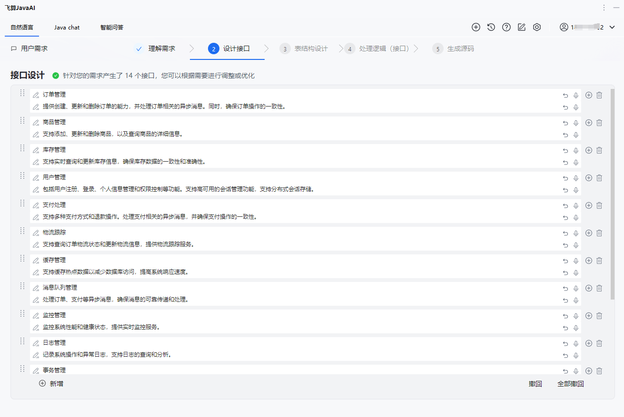
Task: Select the 设计接口 step
Action: [229, 48]
